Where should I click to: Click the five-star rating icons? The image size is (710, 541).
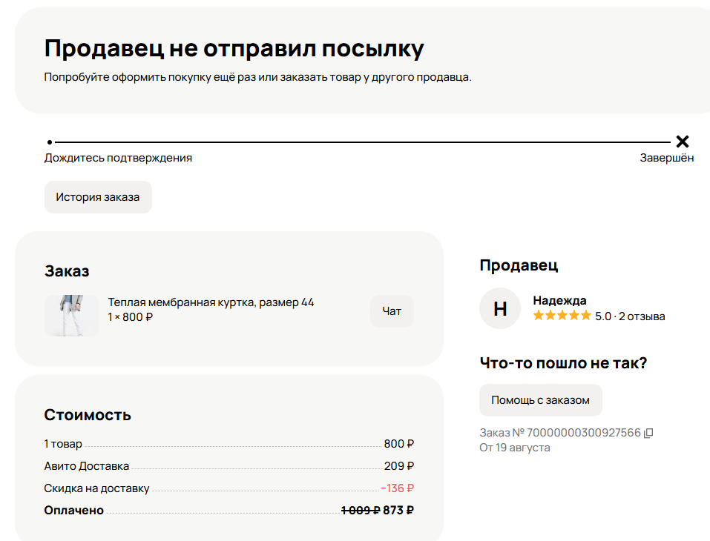562,316
